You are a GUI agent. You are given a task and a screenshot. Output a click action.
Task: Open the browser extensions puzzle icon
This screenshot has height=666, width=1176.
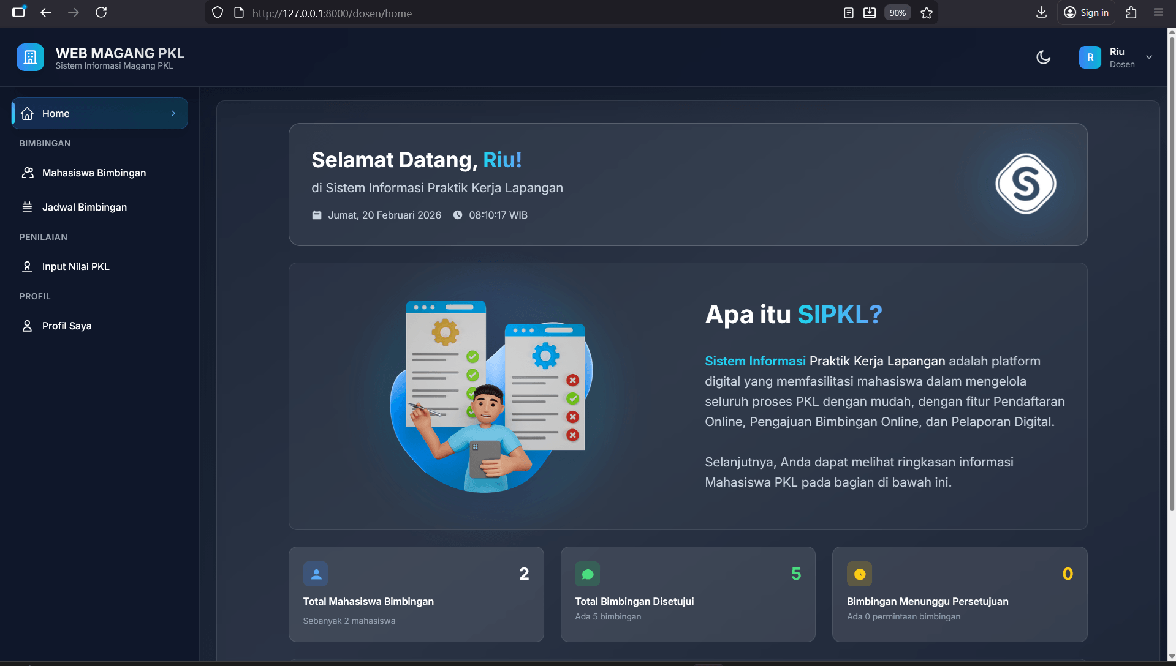click(1131, 12)
